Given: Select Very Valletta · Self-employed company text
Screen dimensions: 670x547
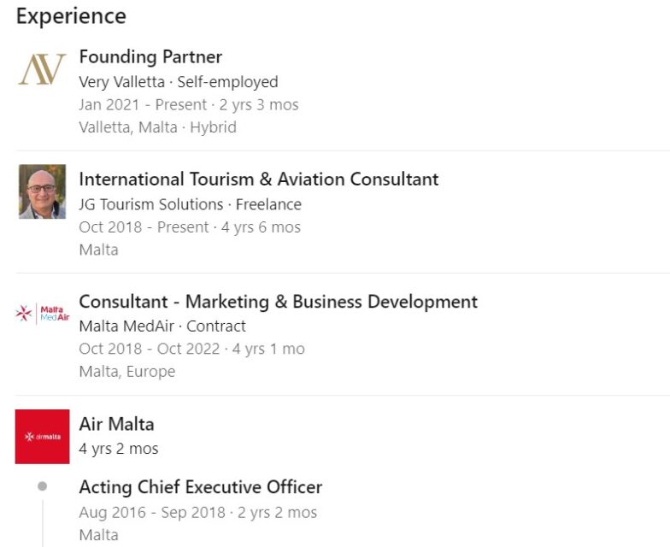Looking at the screenshot, I should point(179,82).
